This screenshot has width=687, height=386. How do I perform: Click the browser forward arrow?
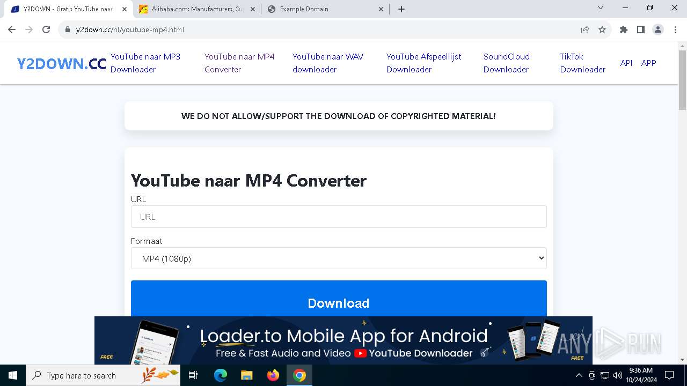tap(29, 29)
